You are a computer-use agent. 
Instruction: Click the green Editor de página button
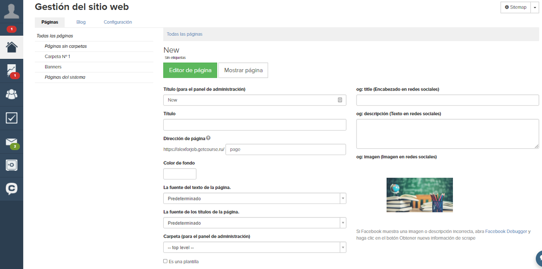coord(190,70)
